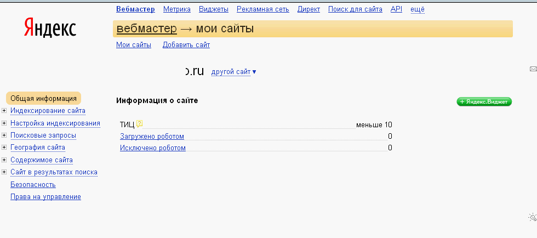Open API link in top navigation
Image resolution: width=537 pixels, height=238 pixels.
(396, 9)
